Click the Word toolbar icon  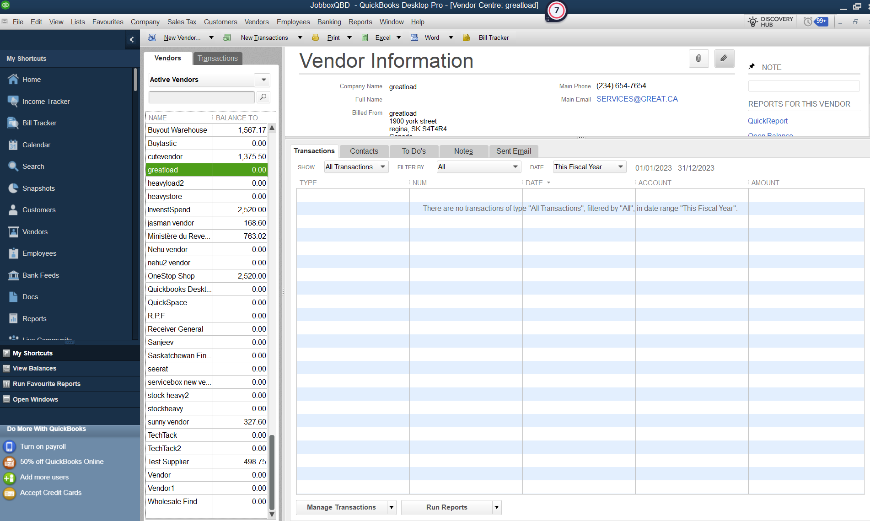click(x=414, y=38)
